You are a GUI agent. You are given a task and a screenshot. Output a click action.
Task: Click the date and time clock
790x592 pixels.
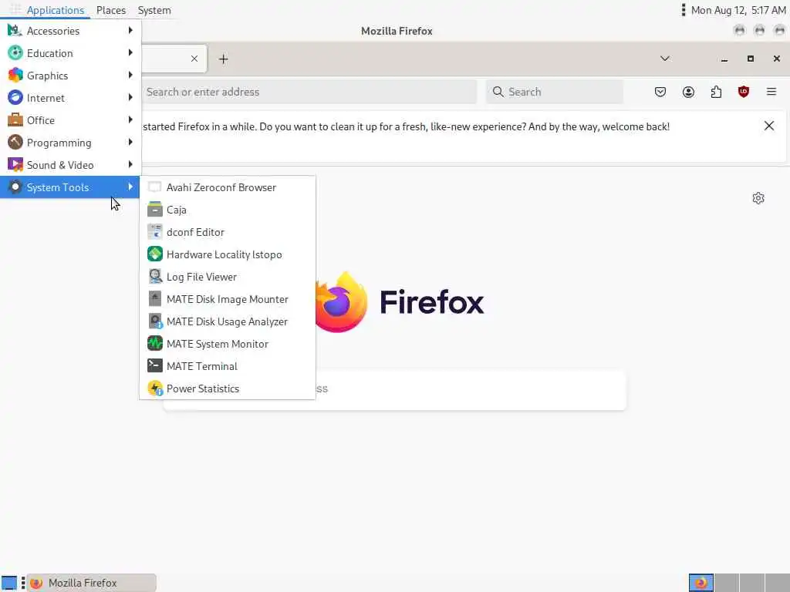coord(738,10)
